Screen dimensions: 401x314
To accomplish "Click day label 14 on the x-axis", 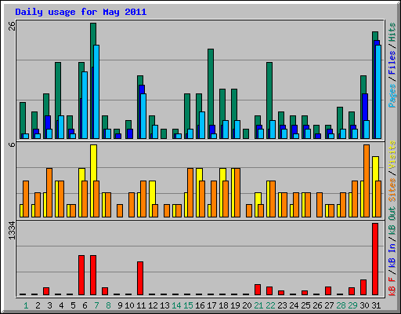I will click(x=176, y=305).
